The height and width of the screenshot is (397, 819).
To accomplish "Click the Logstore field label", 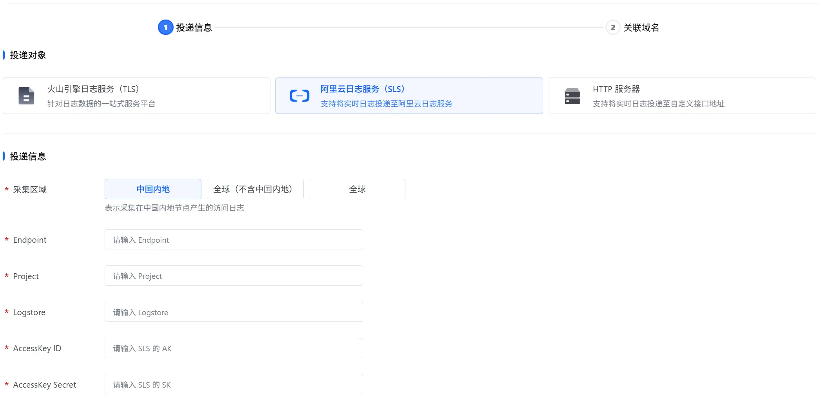I will (29, 312).
